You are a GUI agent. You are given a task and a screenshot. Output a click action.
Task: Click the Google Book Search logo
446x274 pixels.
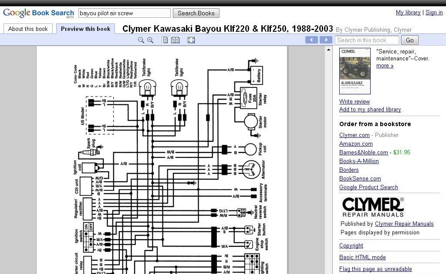pos(38,13)
